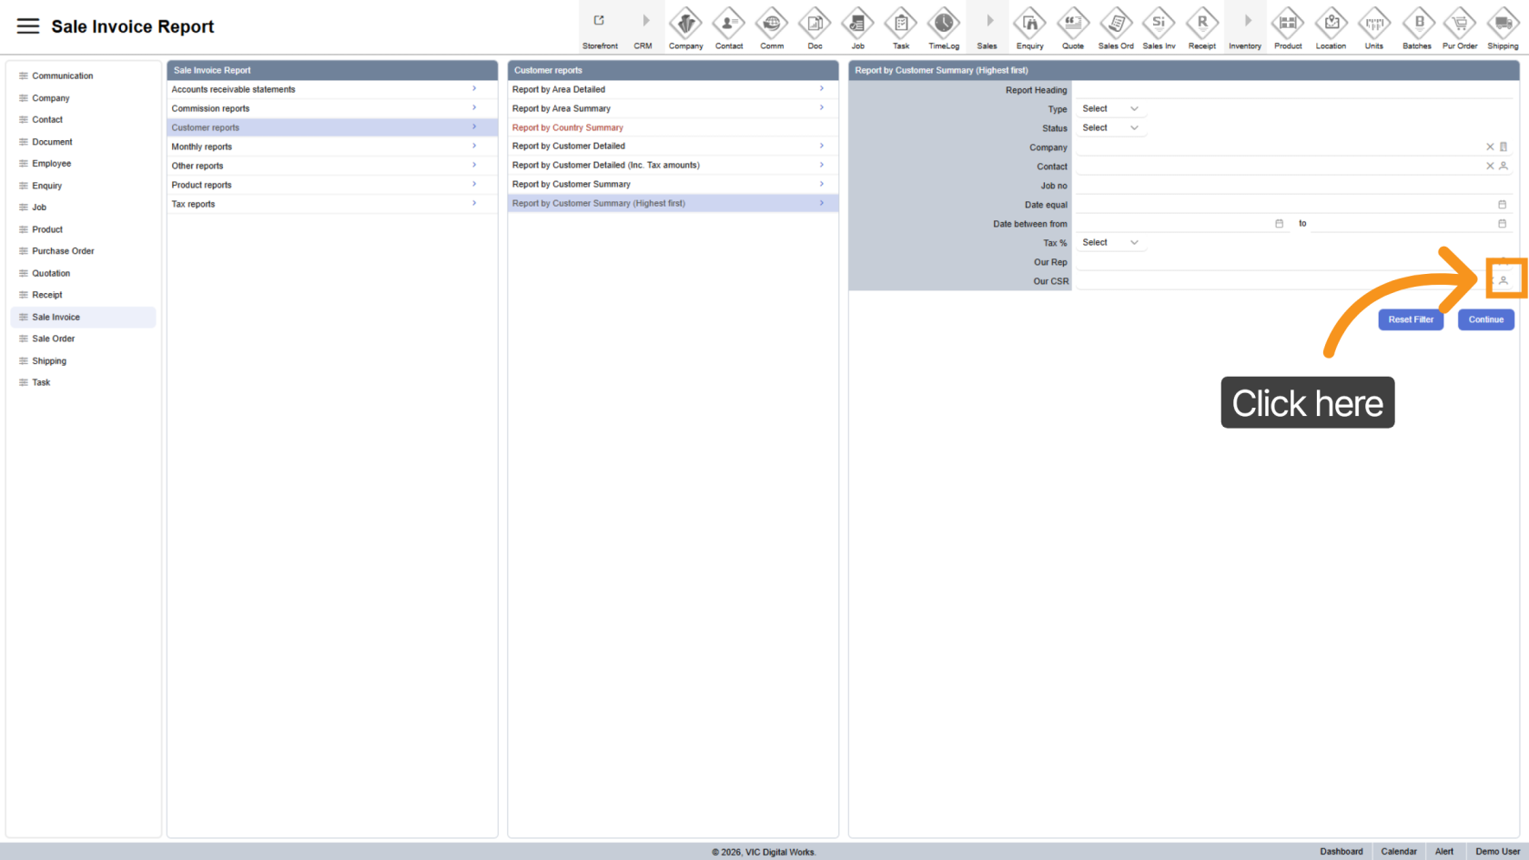Screen dimensions: 1529x860
Task: Select Monthly reports in report list
Action: 202,147
